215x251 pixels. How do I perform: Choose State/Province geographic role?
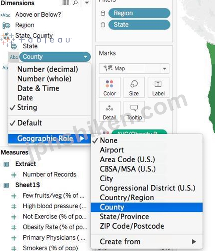coord(124,217)
